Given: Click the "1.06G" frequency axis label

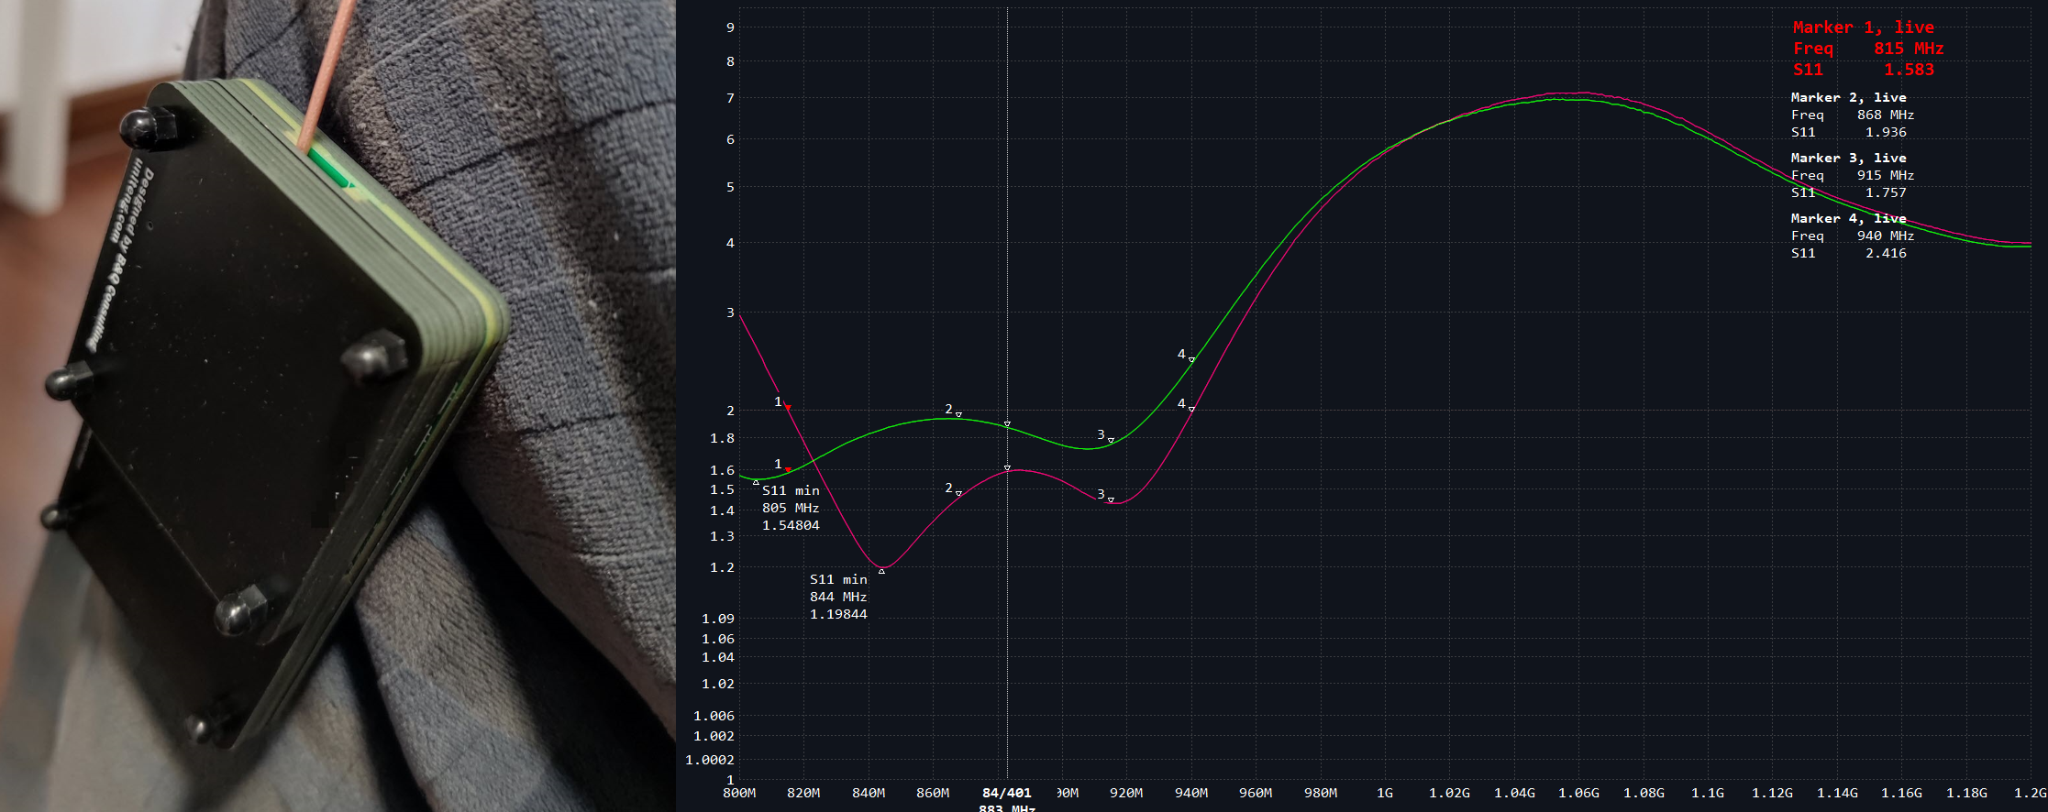Looking at the screenshot, I should 1578,793.
